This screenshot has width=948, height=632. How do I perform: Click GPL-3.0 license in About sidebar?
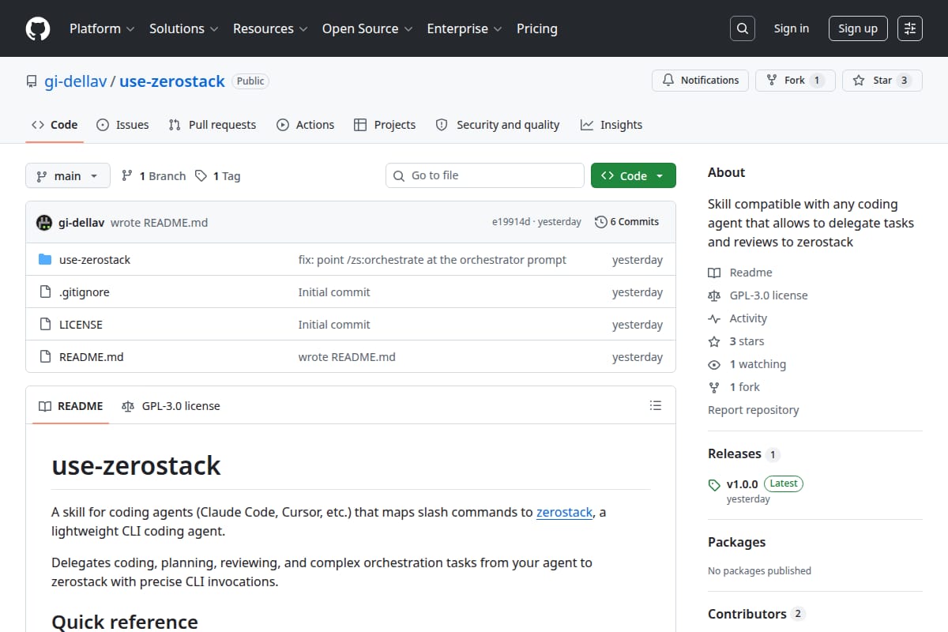click(x=758, y=295)
